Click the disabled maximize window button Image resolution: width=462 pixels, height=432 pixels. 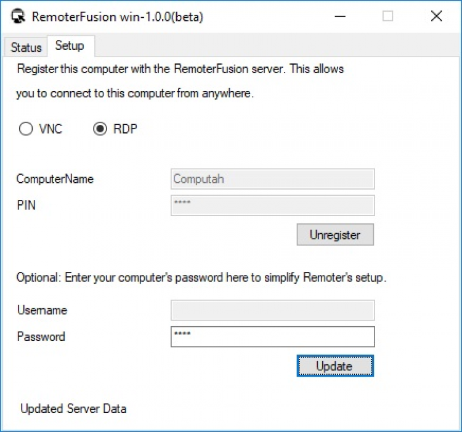coord(387,17)
